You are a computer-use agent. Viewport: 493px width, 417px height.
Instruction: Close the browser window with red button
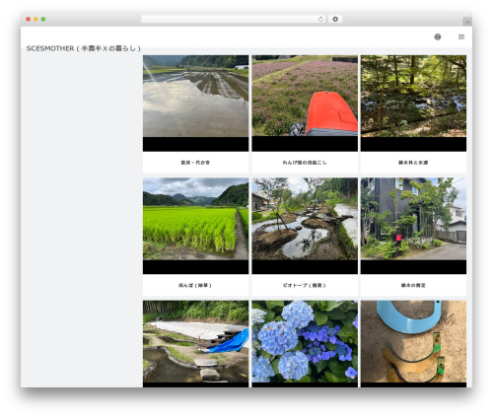29,20
